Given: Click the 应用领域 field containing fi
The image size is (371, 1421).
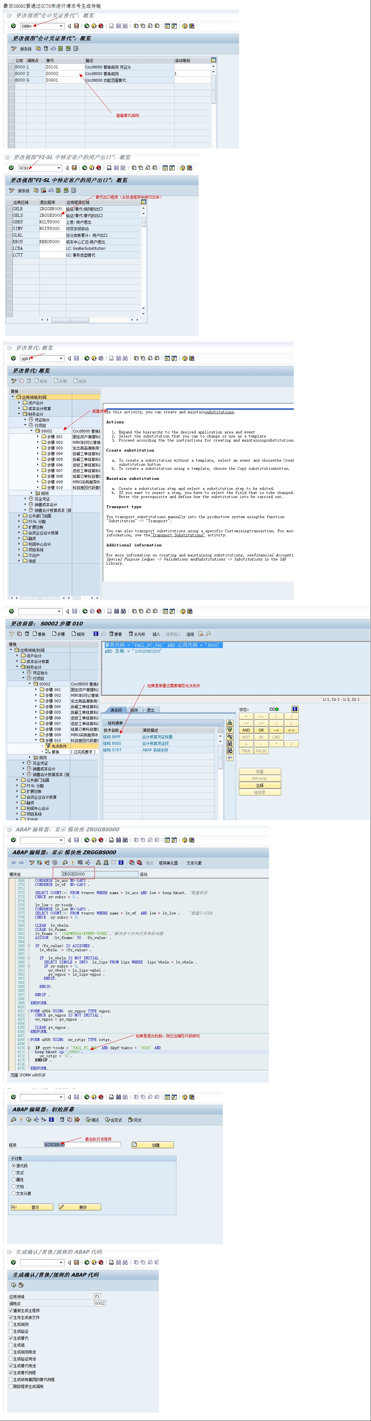Looking at the screenshot, I should [x=97, y=1296].
